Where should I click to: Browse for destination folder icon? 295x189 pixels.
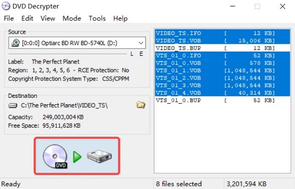141,105
